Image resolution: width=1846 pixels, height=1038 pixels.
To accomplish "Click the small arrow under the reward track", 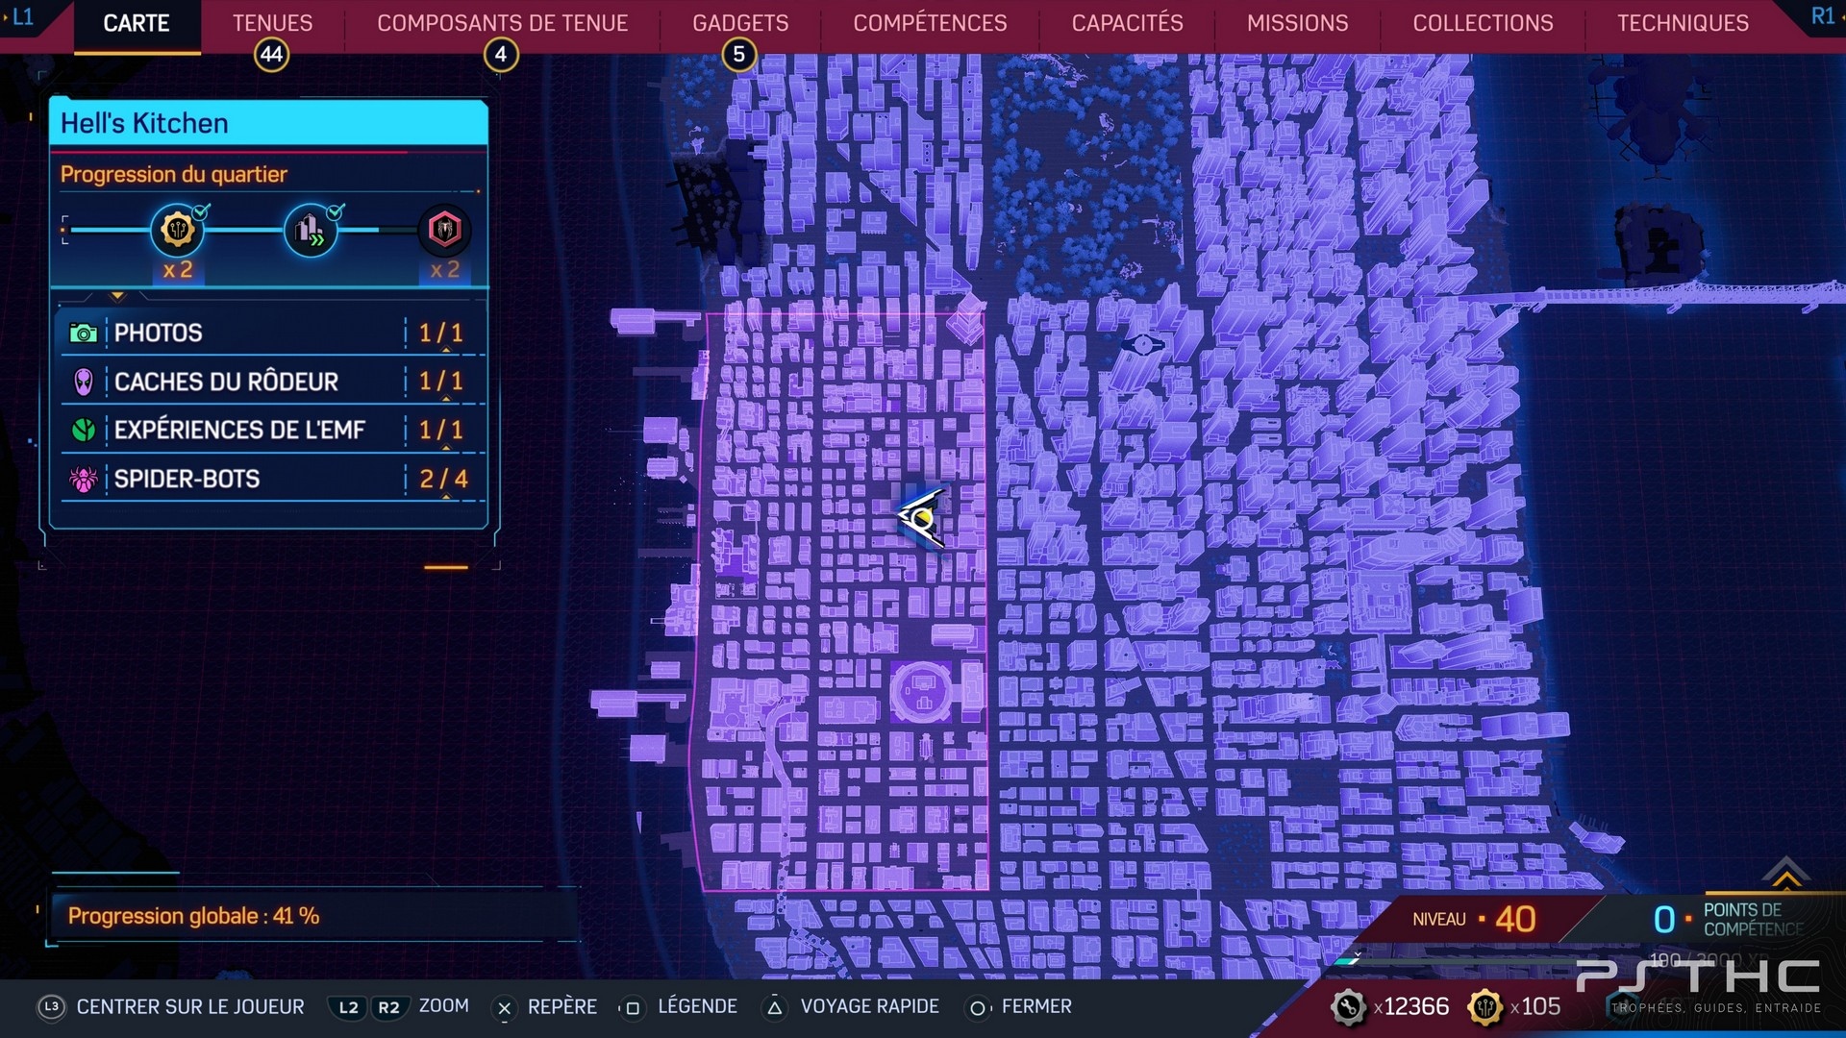I will pos(117,296).
